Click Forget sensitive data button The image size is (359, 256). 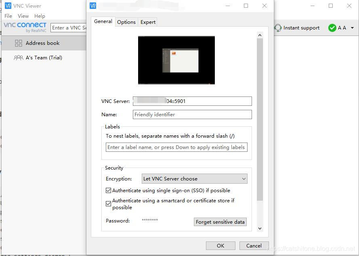coord(220,222)
